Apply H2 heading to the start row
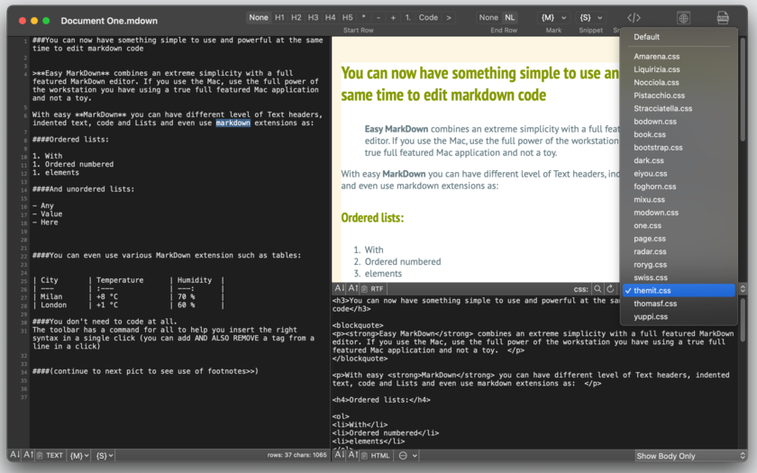The width and height of the screenshot is (757, 473). tap(296, 17)
